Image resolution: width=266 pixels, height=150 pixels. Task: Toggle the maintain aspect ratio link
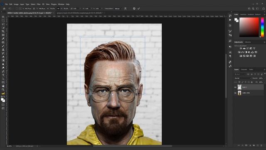point(58,8)
